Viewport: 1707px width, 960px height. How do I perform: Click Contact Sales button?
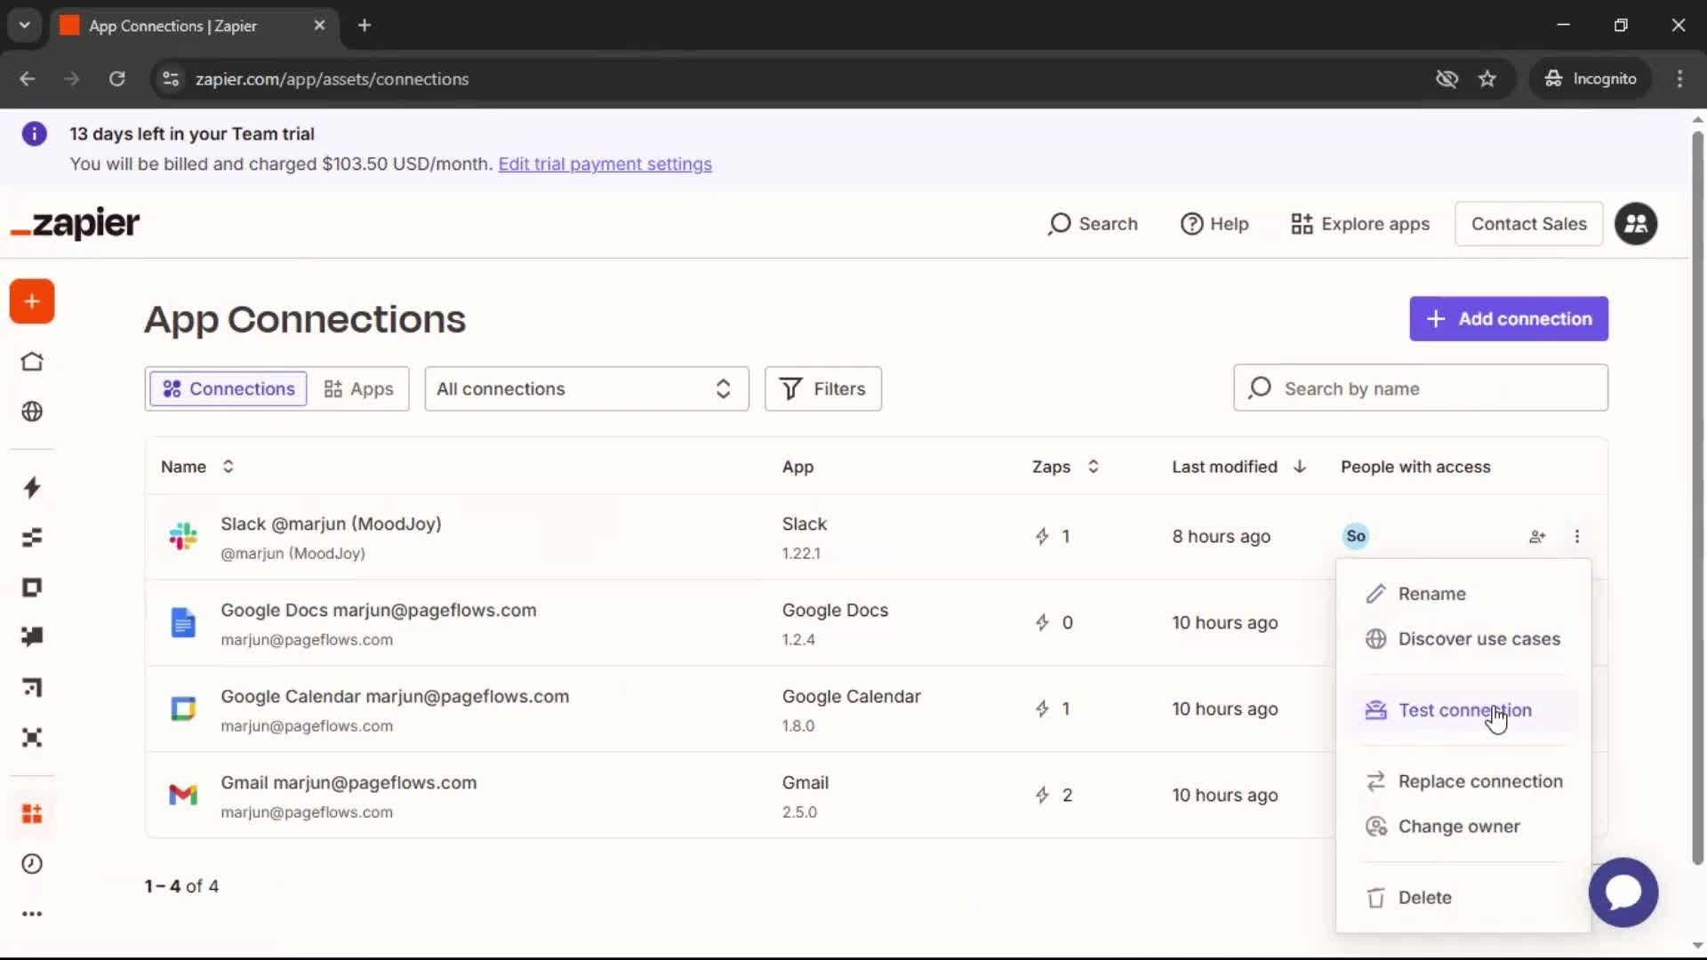click(1528, 224)
